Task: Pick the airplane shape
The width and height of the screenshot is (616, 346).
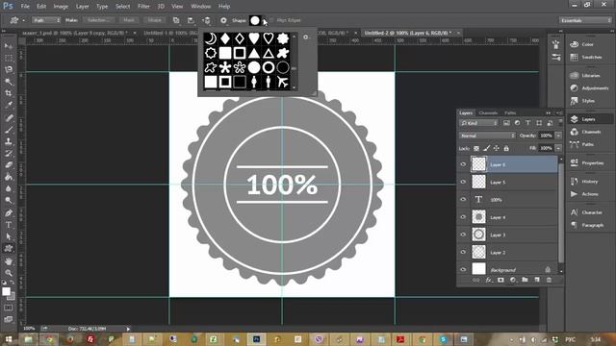Action: pyautogui.click(x=282, y=82)
